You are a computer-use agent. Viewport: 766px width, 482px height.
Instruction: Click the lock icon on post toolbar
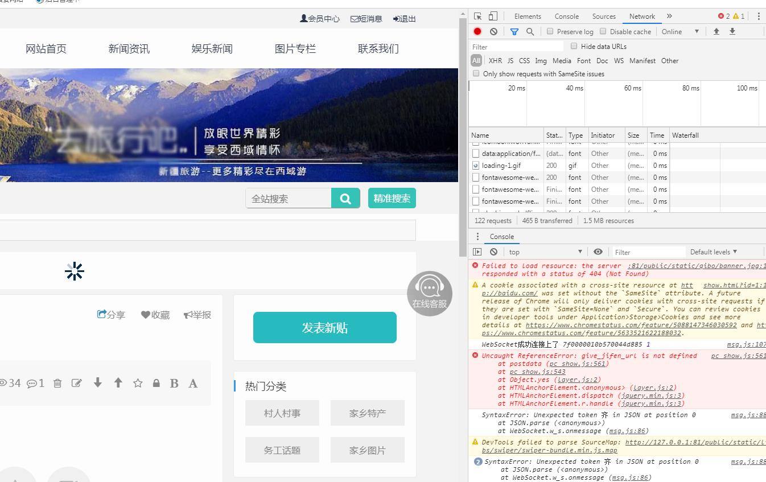(x=156, y=383)
